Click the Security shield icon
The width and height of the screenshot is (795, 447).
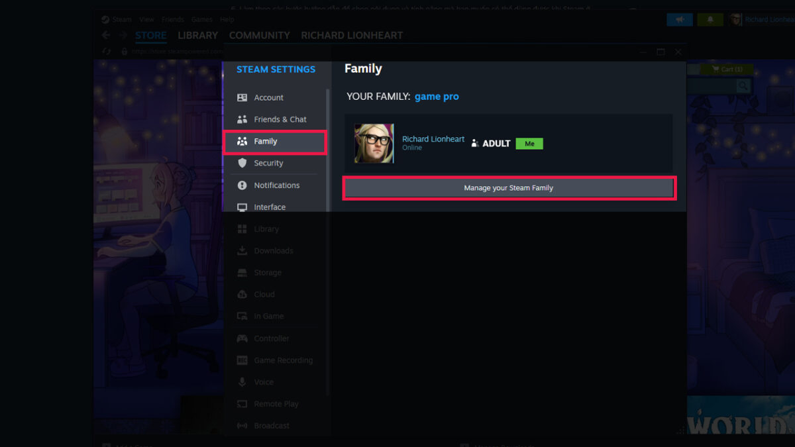pos(242,163)
